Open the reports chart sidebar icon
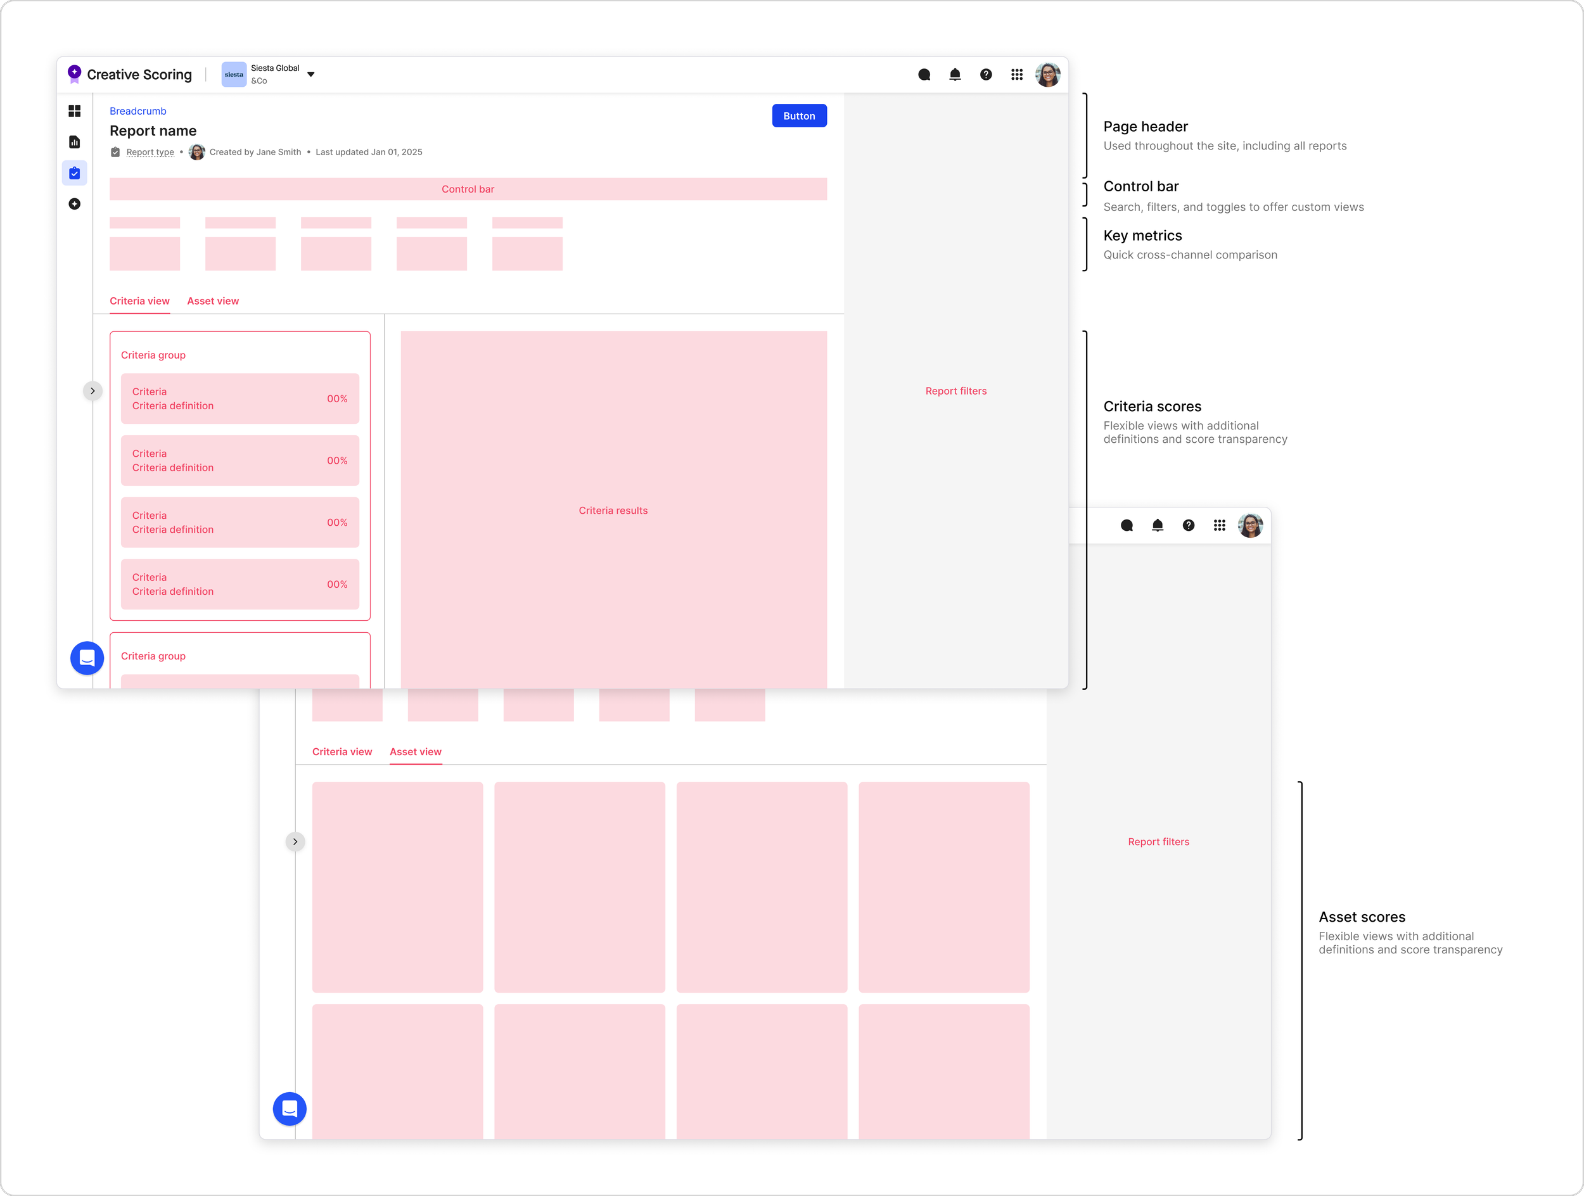The image size is (1584, 1196). (75, 142)
